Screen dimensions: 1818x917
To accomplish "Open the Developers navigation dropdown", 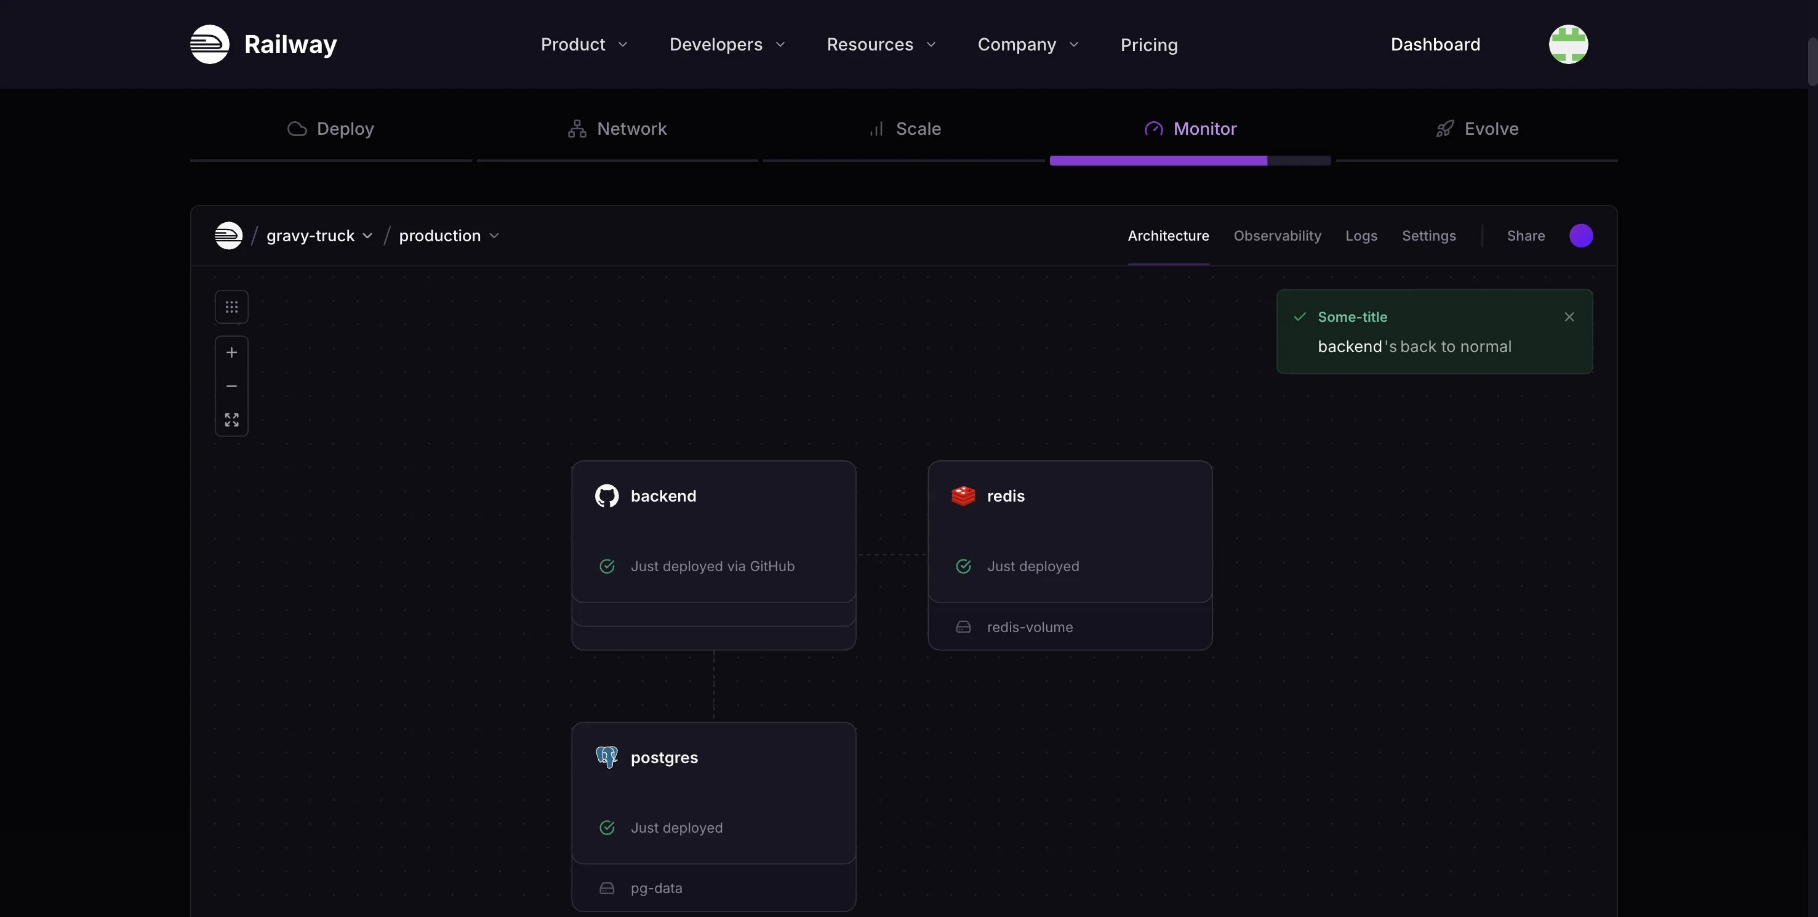I will click(727, 44).
